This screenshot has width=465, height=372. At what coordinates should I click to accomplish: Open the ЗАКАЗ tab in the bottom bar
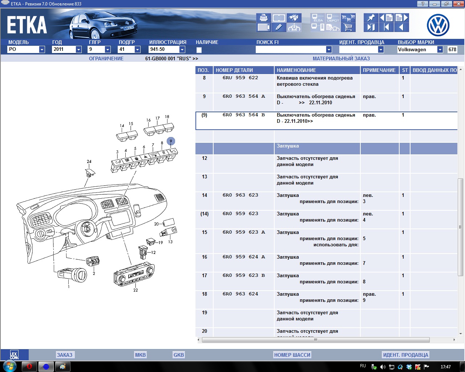65,355
